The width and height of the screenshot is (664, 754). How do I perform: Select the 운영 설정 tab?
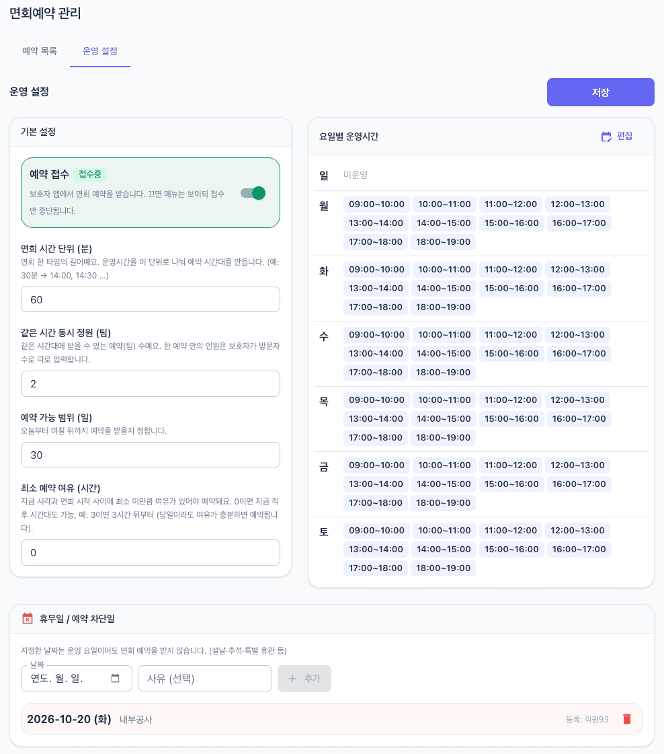pos(100,51)
